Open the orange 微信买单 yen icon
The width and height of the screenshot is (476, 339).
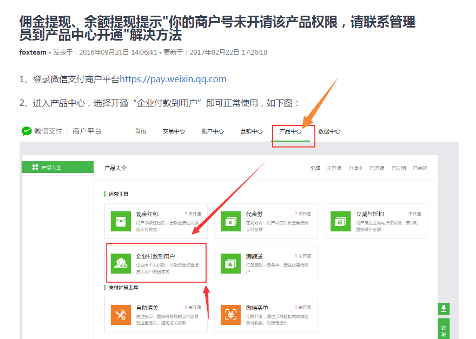(231, 315)
